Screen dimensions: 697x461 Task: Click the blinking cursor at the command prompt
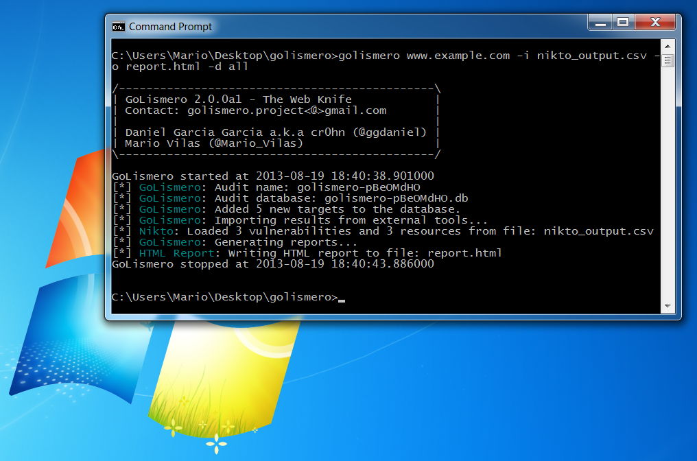343,300
